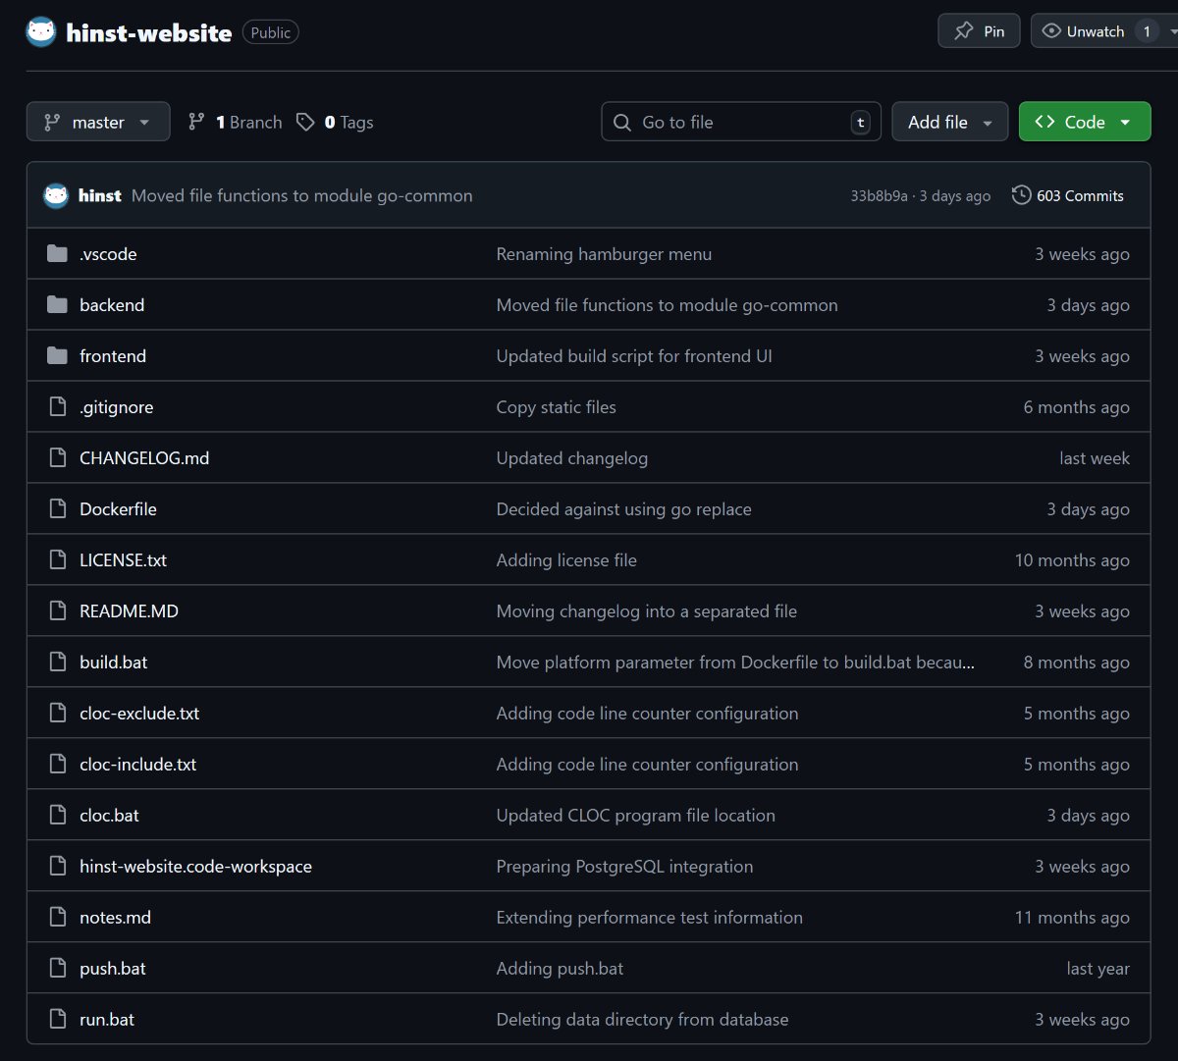This screenshot has width=1178, height=1061.
Task: Click commit message 'Preparing PostgreSQL integration'
Action: pyautogui.click(x=624, y=867)
